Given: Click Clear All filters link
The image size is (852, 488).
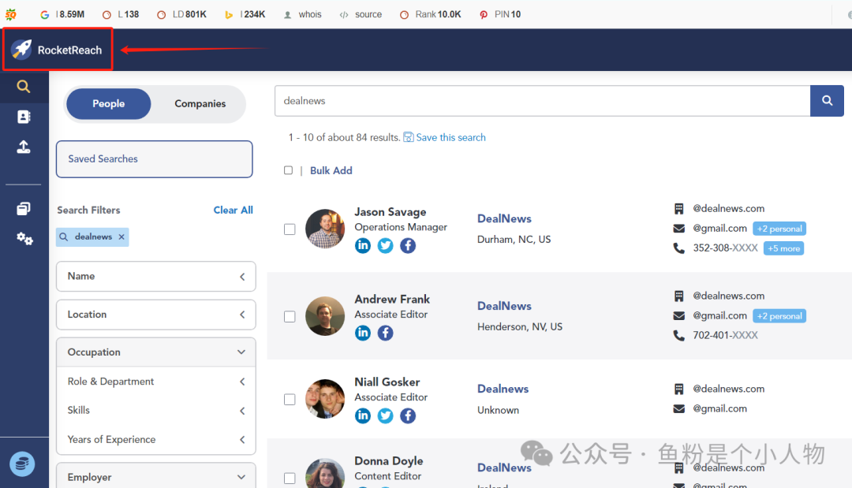Looking at the screenshot, I should tap(233, 210).
